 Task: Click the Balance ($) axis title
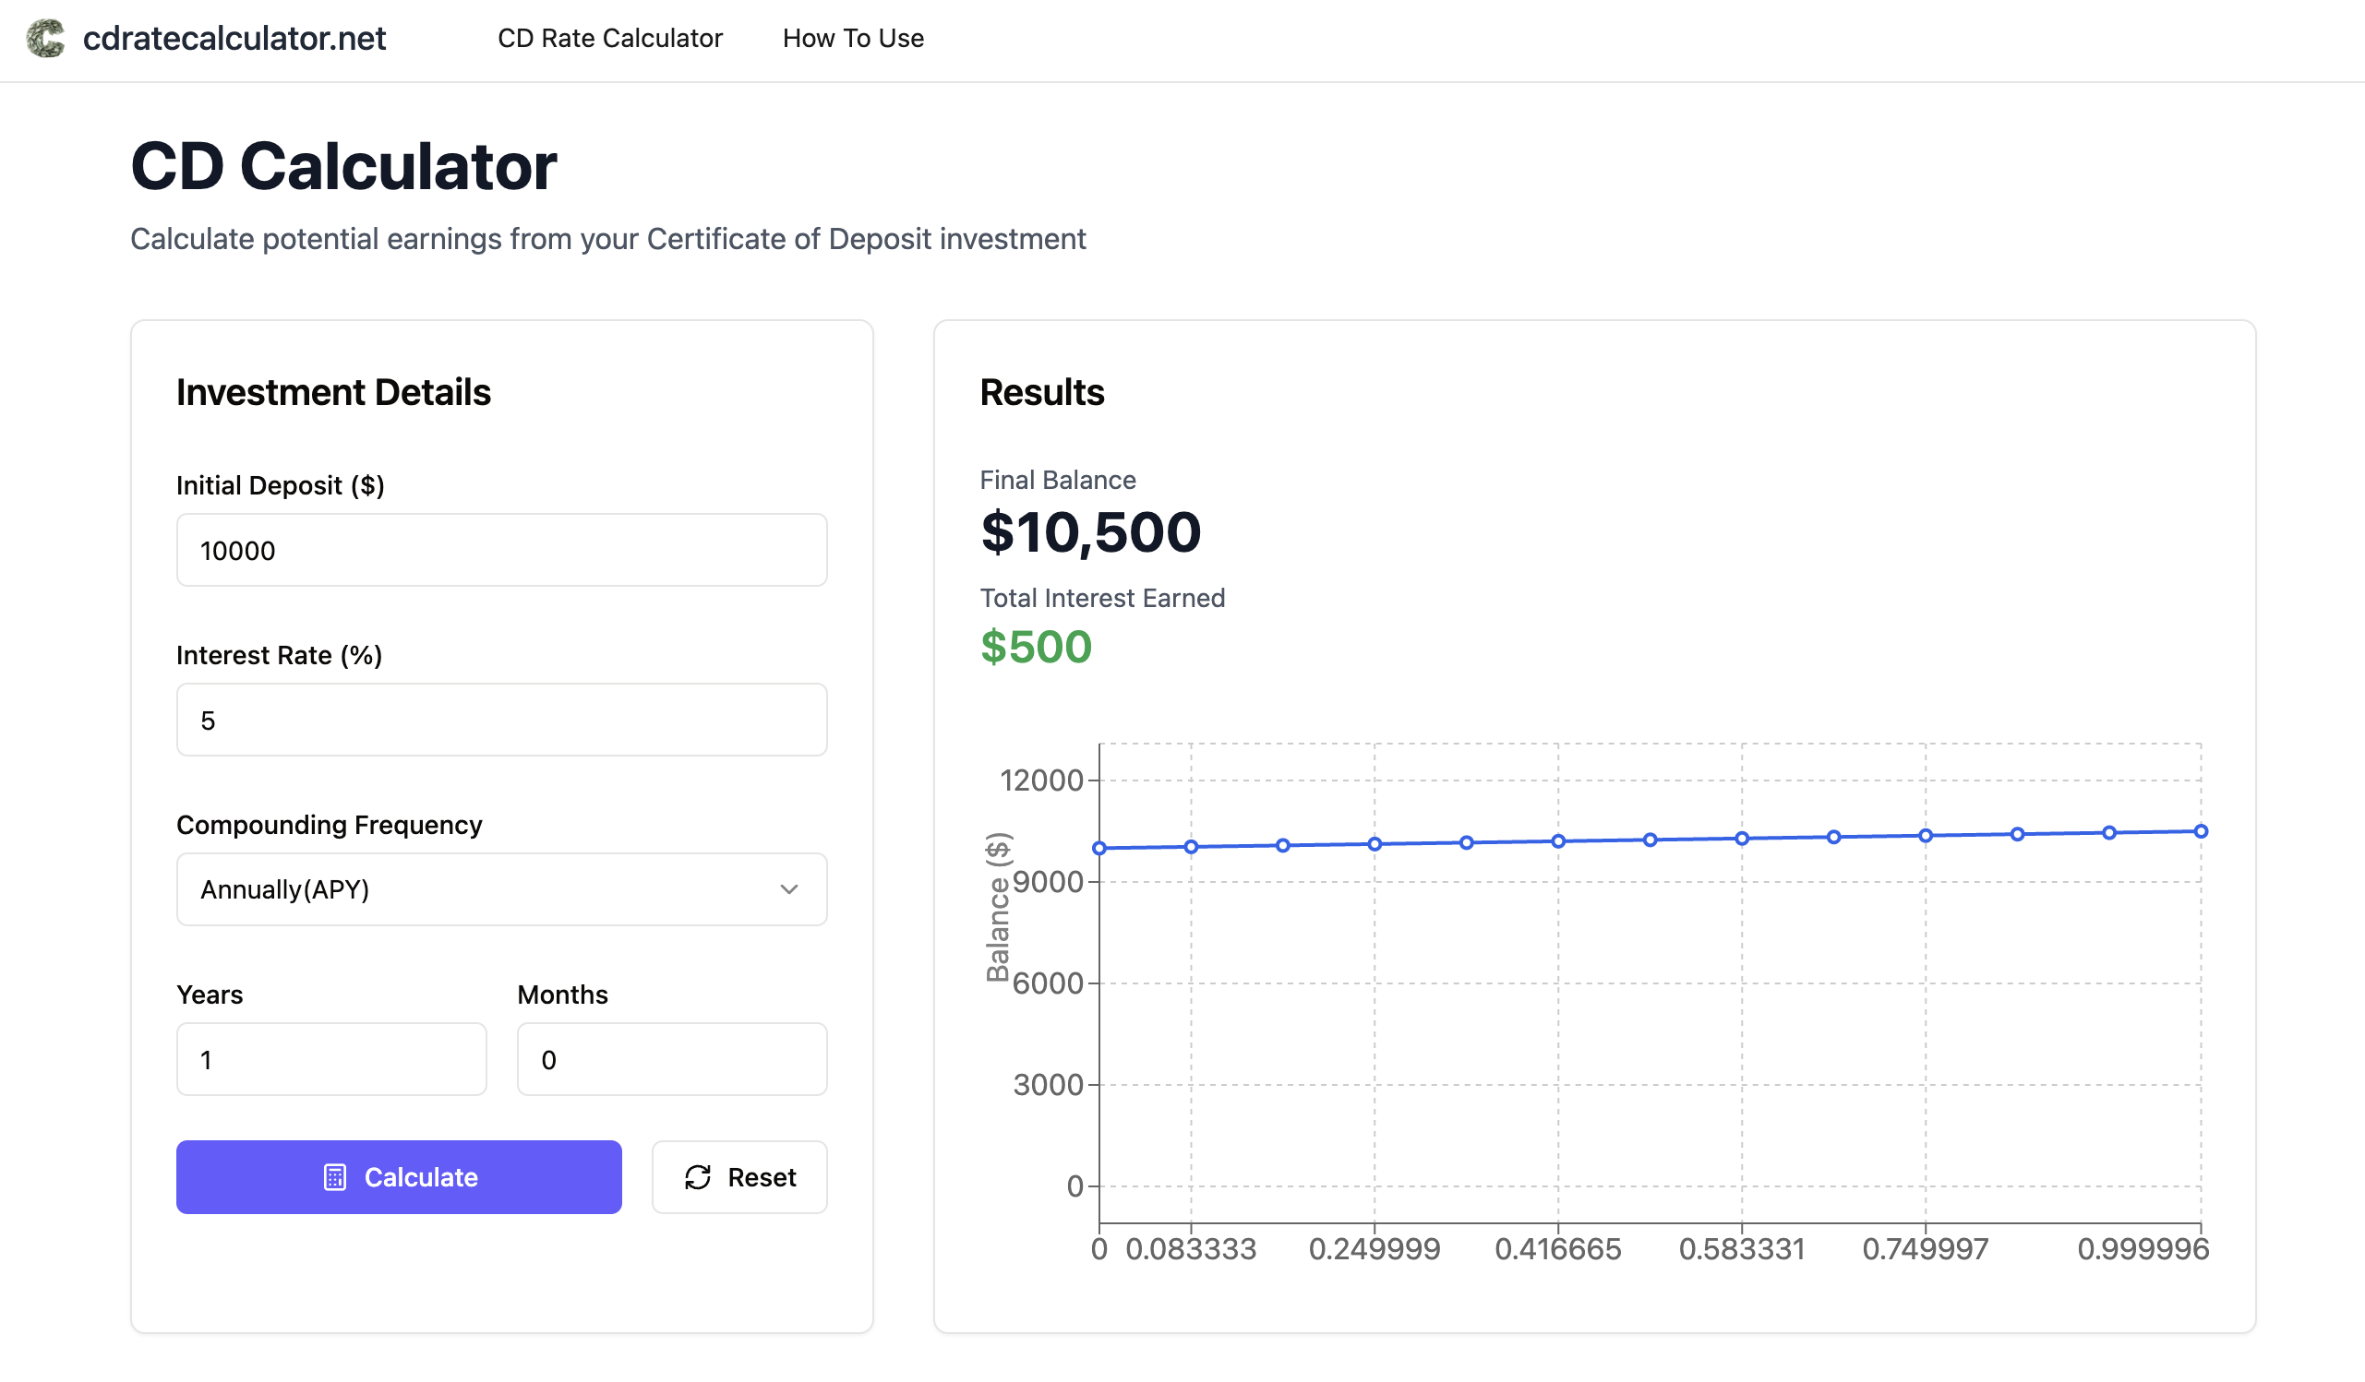tap(998, 908)
